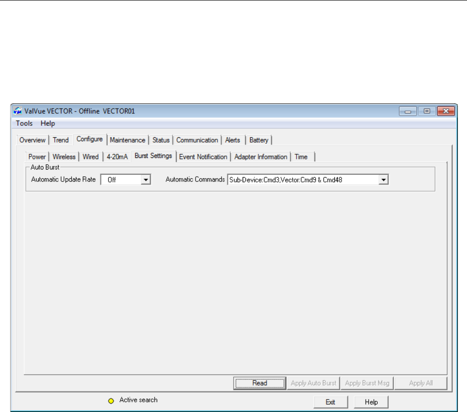Viewport: 467px width, 412px height.
Task: Switch to the Alerts tab
Action: pyautogui.click(x=233, y=140)
